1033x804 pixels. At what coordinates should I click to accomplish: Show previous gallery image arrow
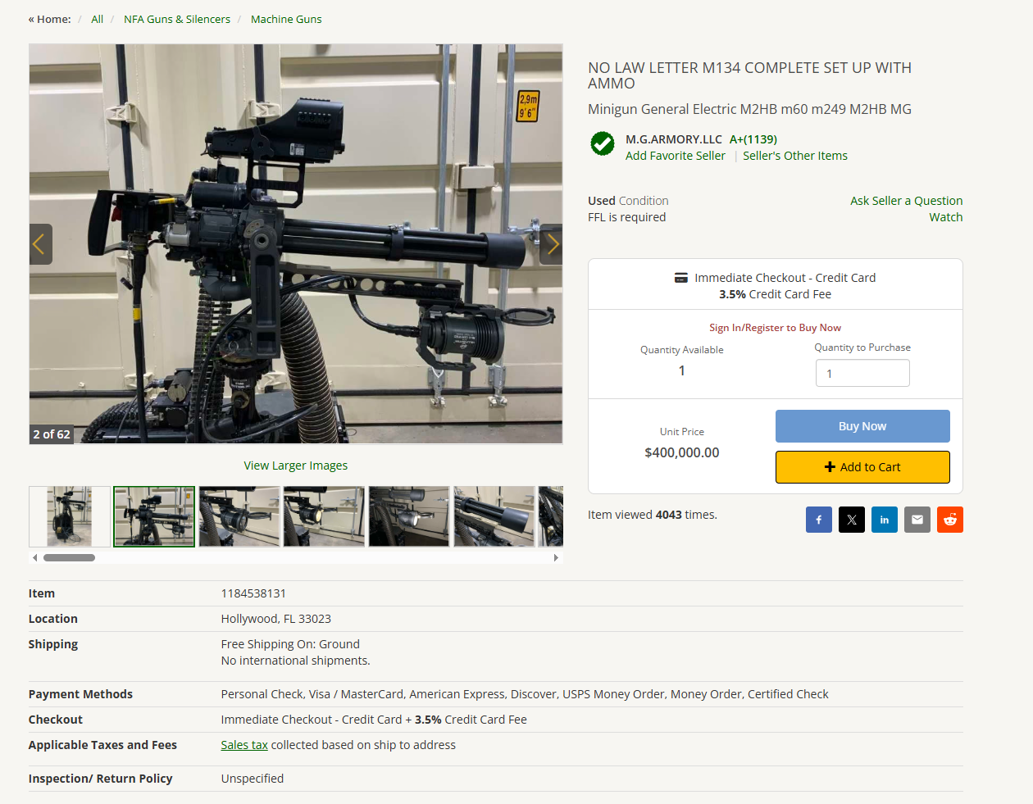pos(40,244)
